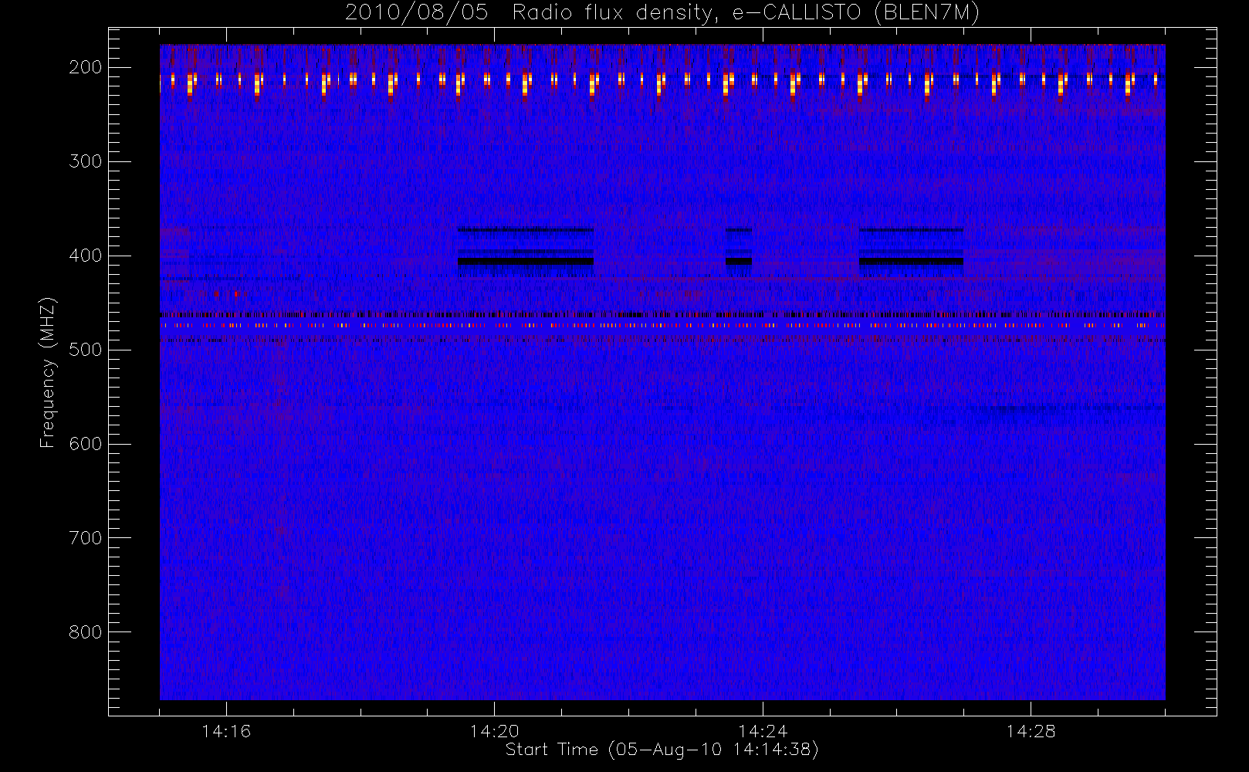Click the 300 frequency tick label
1249x772 pixels.
86,161
